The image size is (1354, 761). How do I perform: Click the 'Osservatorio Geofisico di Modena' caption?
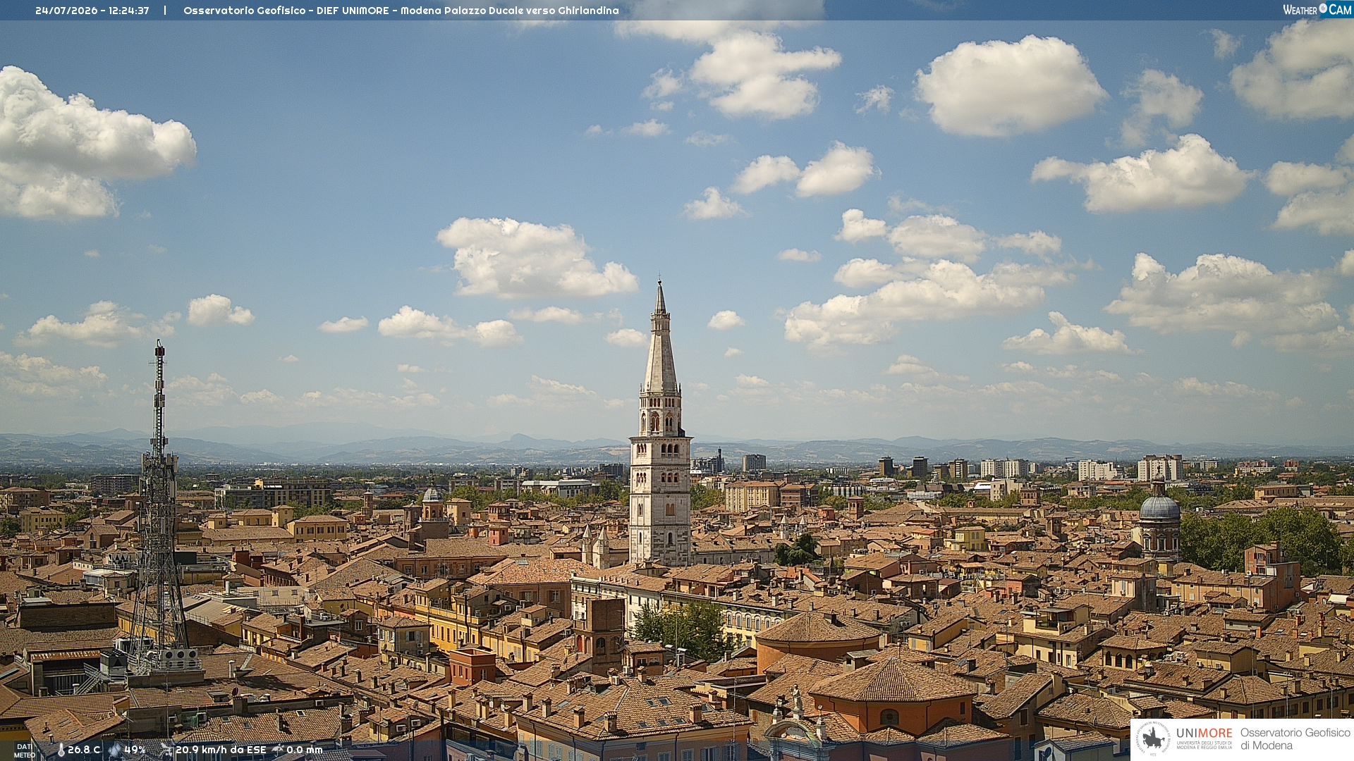coord(1295,739)
